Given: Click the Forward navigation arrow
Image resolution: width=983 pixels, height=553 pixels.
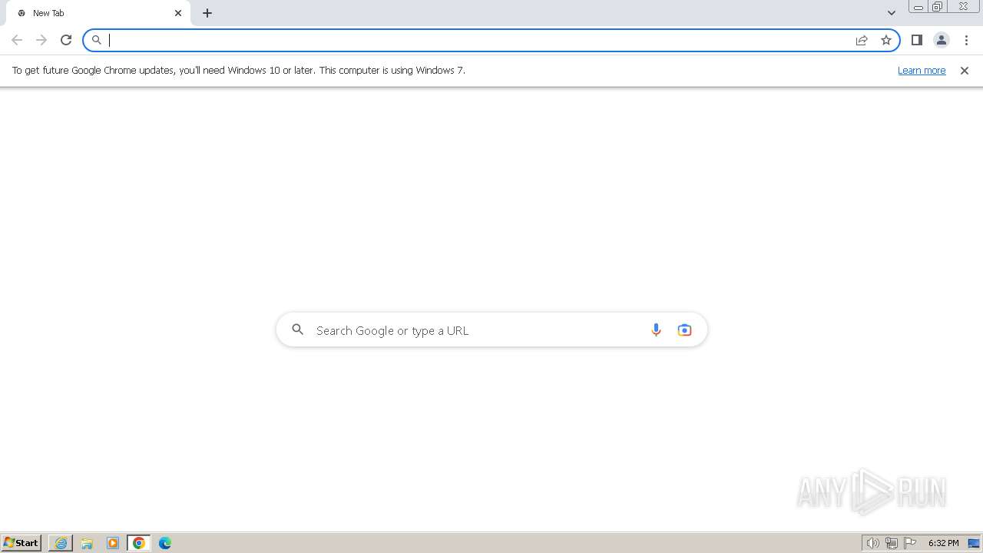Looking at the screenshot, I should tap(41, 40).
